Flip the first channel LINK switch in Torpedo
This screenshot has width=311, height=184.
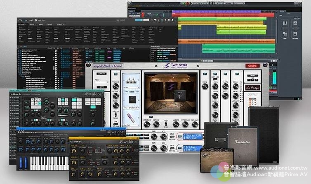[x=172, y=137]
